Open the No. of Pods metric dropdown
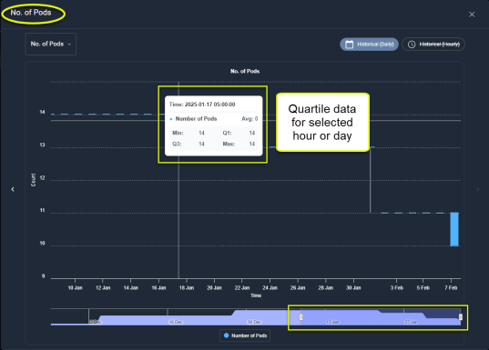Screen dimensions: 489x350 click(50, 44)
